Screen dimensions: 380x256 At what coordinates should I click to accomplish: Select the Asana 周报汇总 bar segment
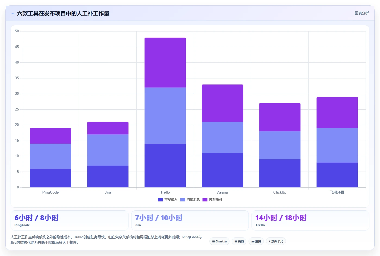pyautogui.click(x=222, y=137)
